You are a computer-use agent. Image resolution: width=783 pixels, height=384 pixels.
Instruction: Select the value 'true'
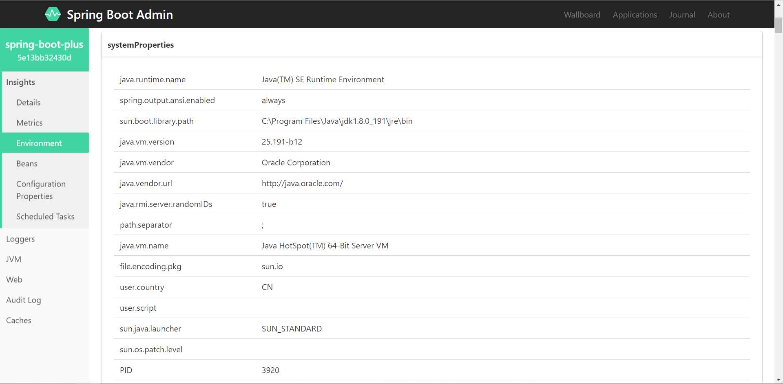pos(269,204)
